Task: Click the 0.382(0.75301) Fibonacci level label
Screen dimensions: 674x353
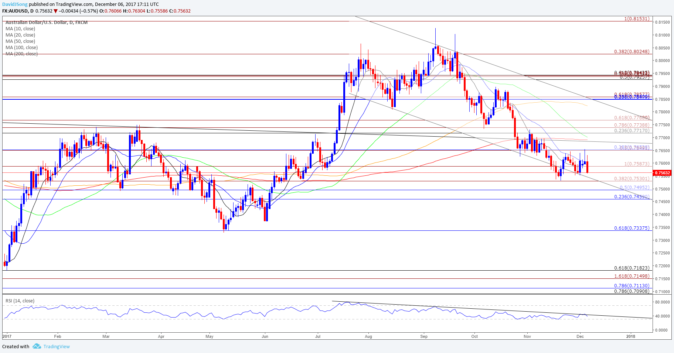Action: (632, 178)
